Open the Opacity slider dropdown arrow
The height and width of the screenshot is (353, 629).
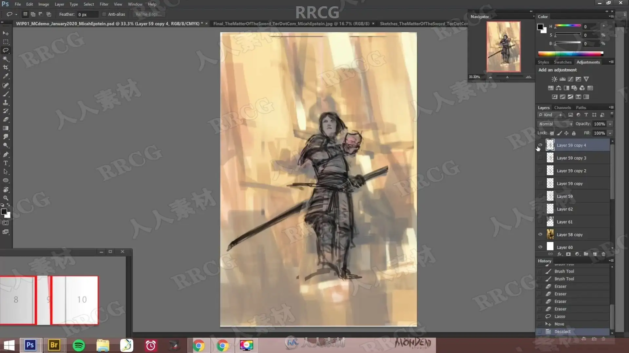point(610,124)
